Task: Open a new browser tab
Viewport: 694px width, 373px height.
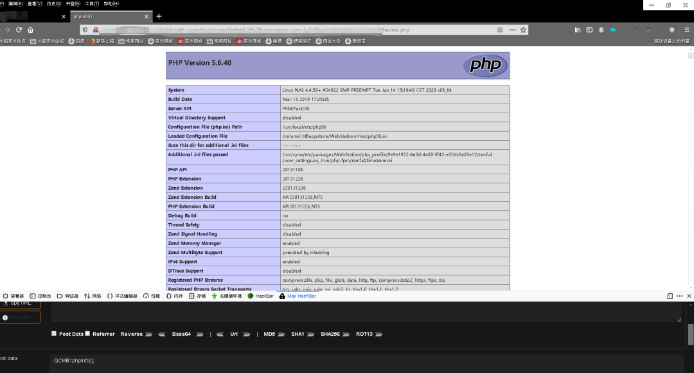Action: pyautogui.click(x=159, y=16)
